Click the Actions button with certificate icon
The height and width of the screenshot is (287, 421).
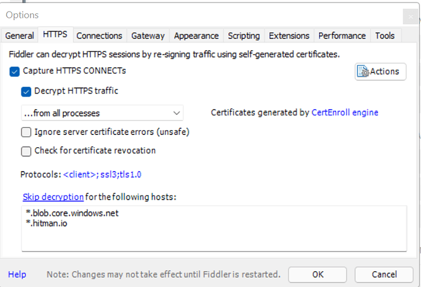pos(380,71)
